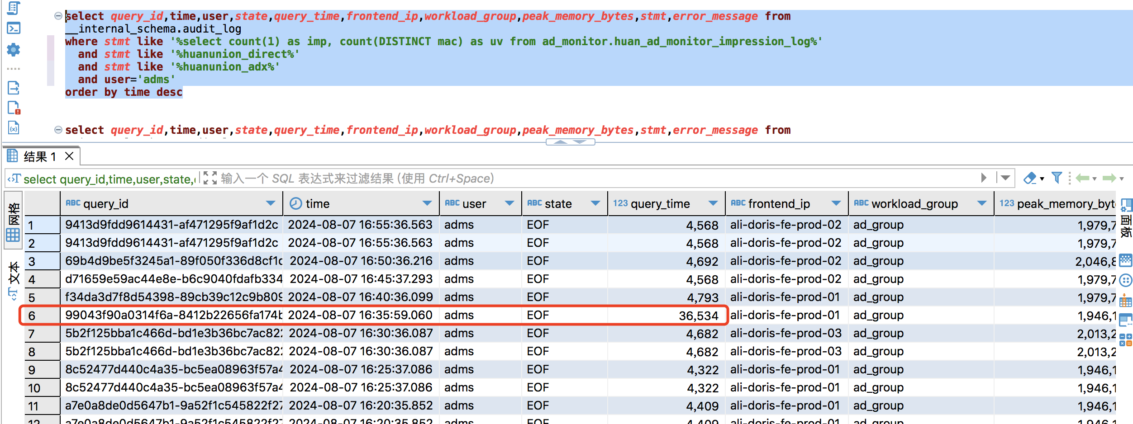Image resolution: width=1133 pixels, height=424 pixels.
Task: Show the execution error log icon
Action: pos(14,108)
